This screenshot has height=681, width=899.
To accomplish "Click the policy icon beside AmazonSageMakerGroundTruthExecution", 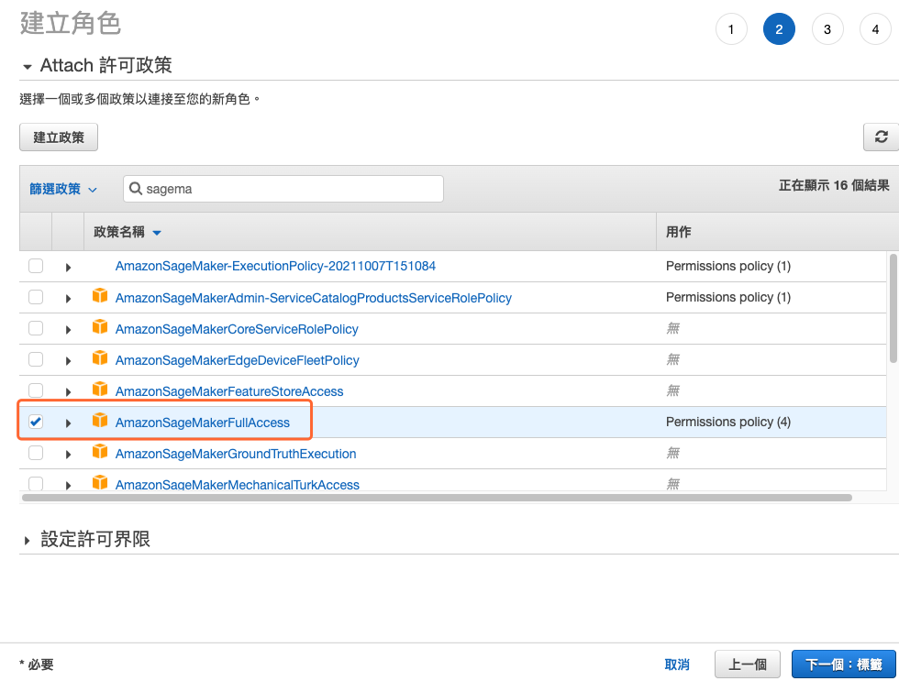I will (x=100, y=451).
